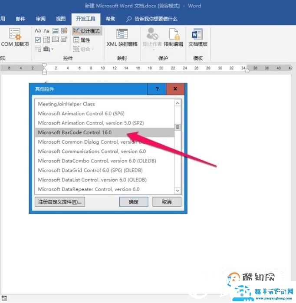The width and height of the screenshot is (296, 303).
Task: Switch to 邮件 Mailings tab
Action: 20,19
